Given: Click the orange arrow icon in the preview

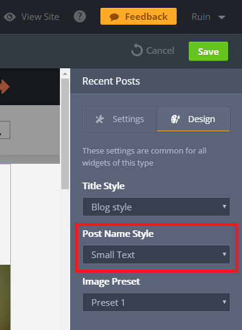Looking at the screenshot, I should click(x=5, y=86).
